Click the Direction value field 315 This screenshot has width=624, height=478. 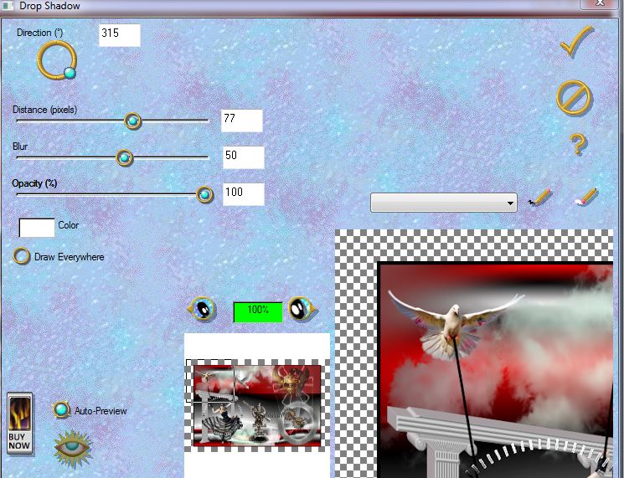click(x=120, y=35)
